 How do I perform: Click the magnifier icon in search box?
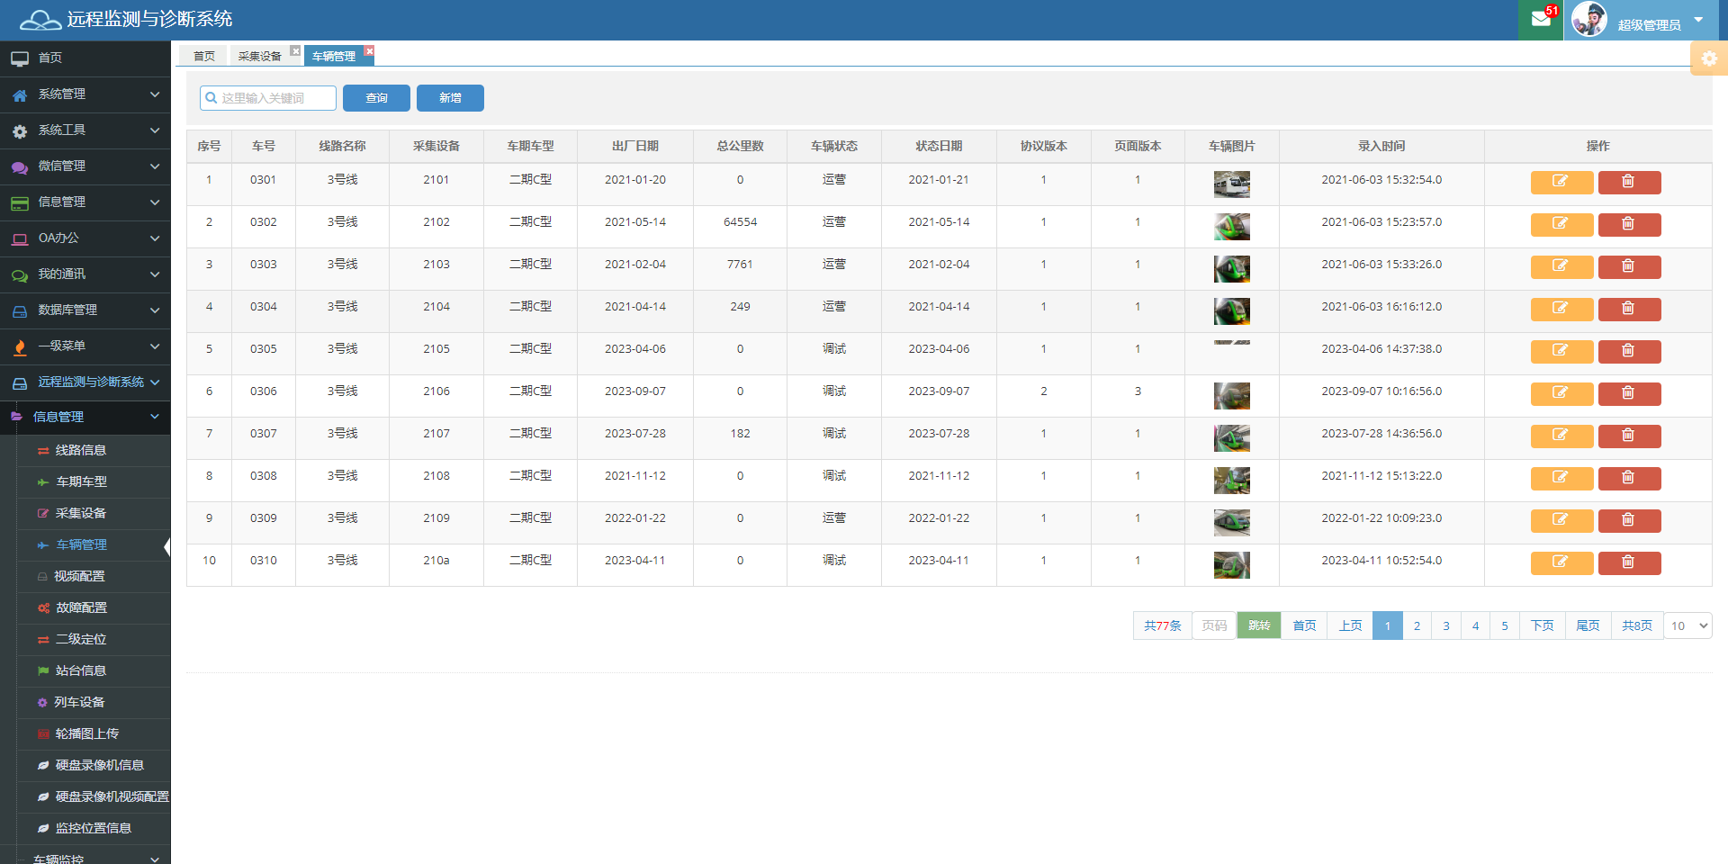(x=211, y=98)
